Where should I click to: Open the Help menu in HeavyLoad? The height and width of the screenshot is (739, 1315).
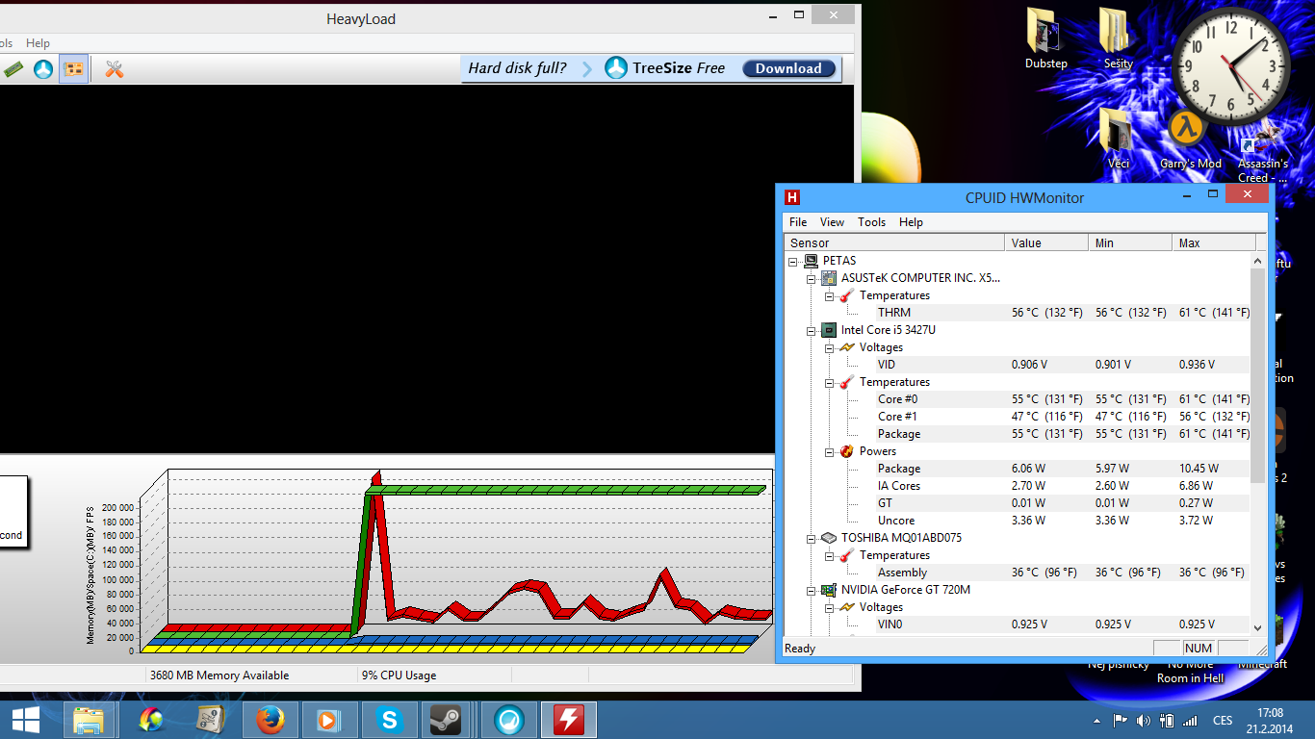[38, 43]
